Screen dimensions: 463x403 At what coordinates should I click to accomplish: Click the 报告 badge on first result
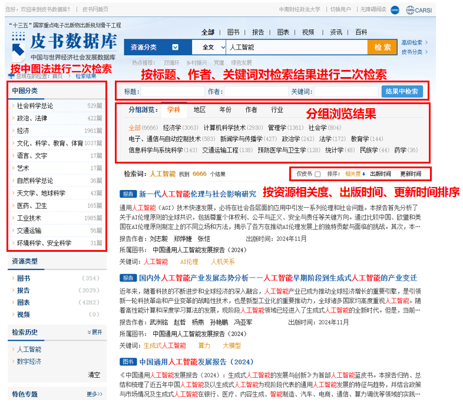click(x=128, y=194)
